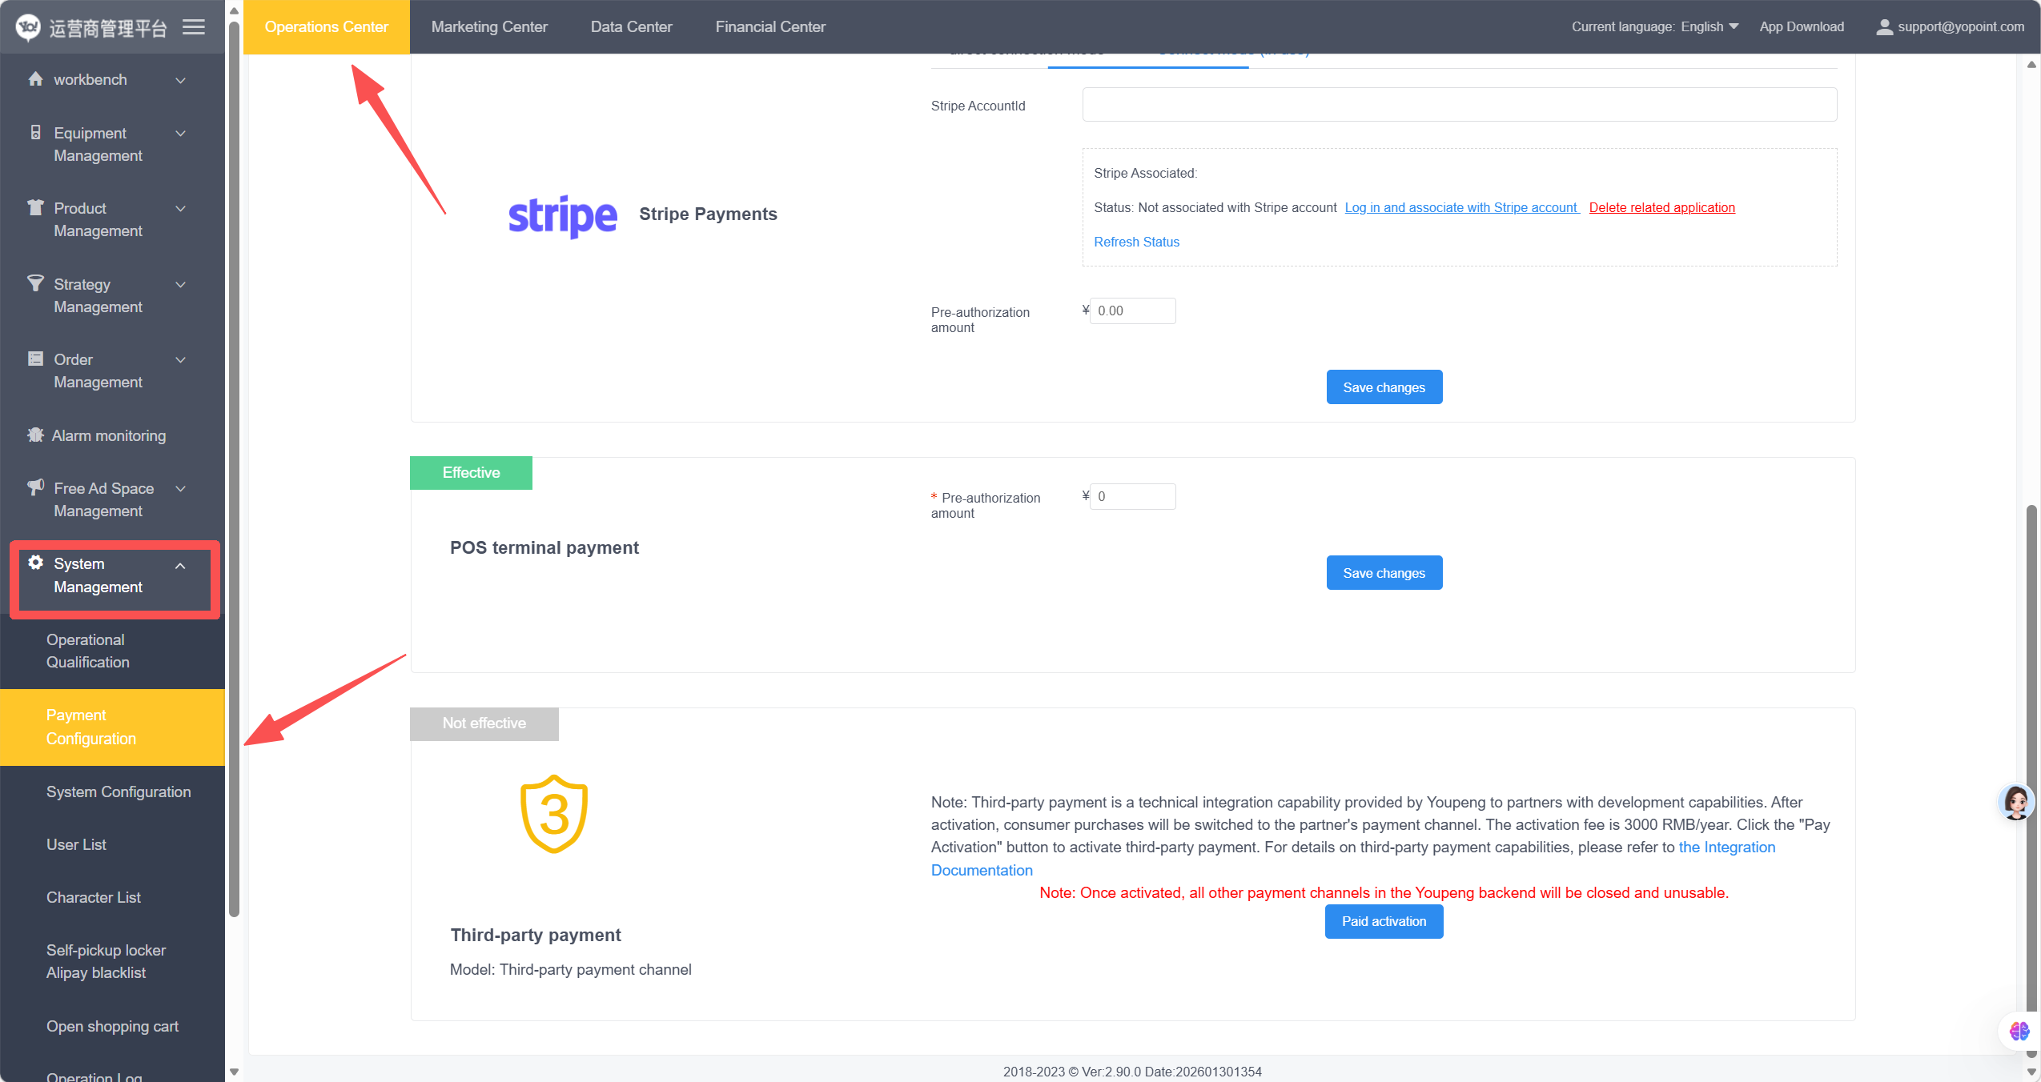Click the System Management gear icon
The width and height of the screenshot is (2041, 1082).
35,563
